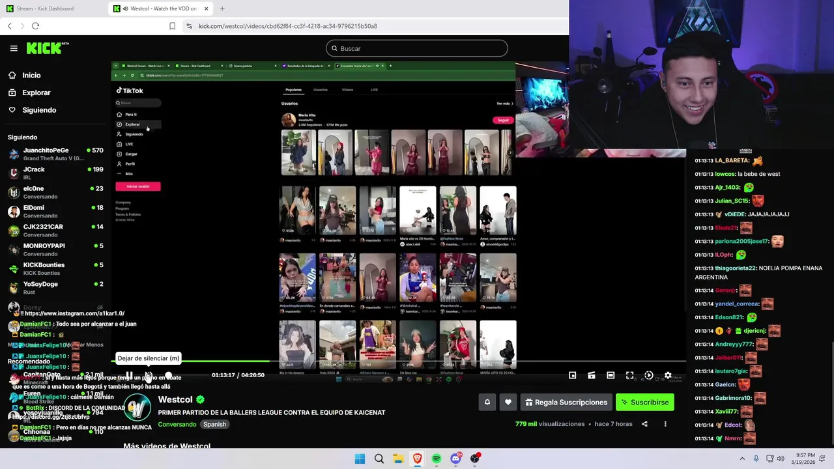
Task: Click the kick.com address bar URL
Action: click(x=287, y=26)
